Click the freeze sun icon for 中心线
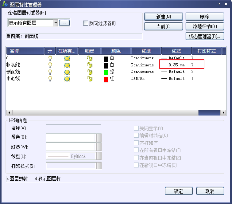 pyautogui.click(x=67, y=79)
